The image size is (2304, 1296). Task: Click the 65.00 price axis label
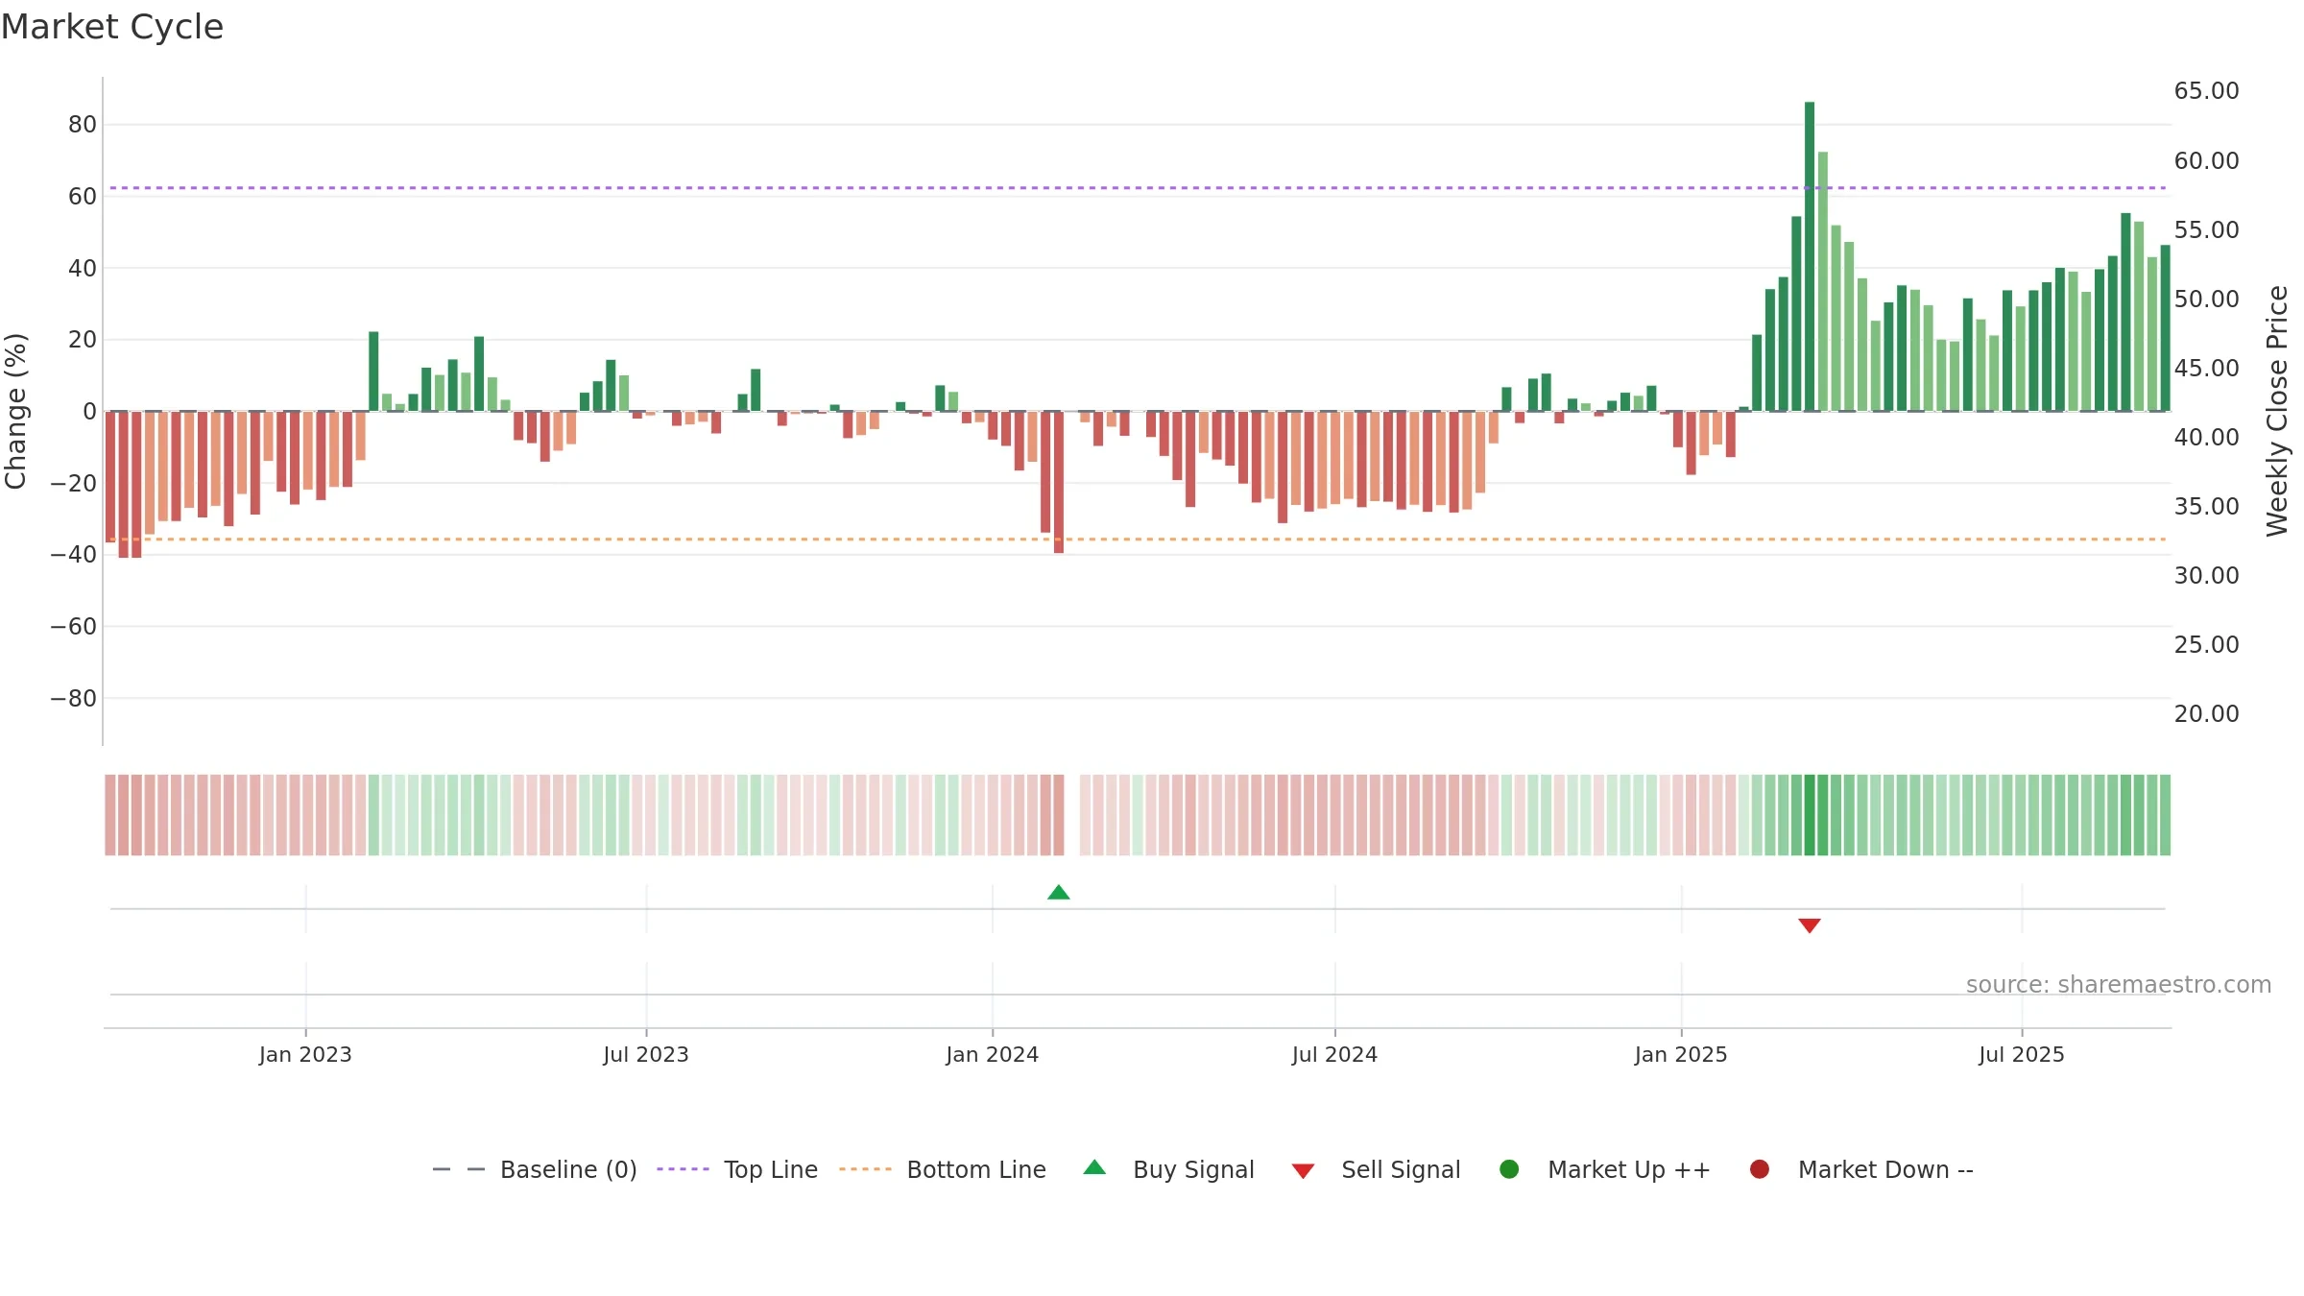tap(2206, 91)
